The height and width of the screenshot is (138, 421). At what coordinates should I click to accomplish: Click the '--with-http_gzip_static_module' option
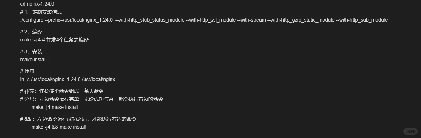pos(301,20)
